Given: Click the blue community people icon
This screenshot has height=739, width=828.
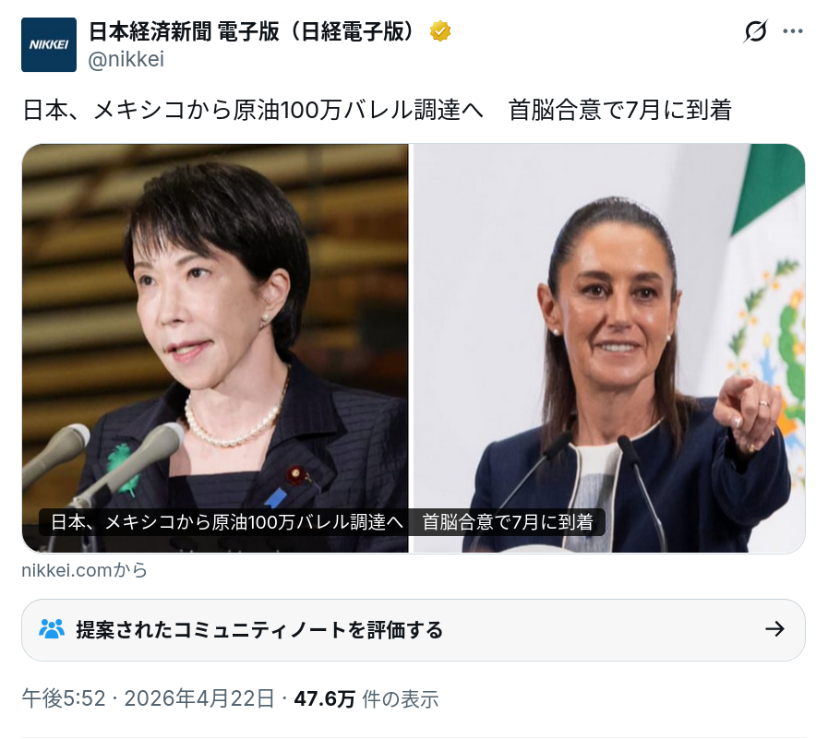Looking at the screenshot, I should pyautogui.click(x=52, y=629).
